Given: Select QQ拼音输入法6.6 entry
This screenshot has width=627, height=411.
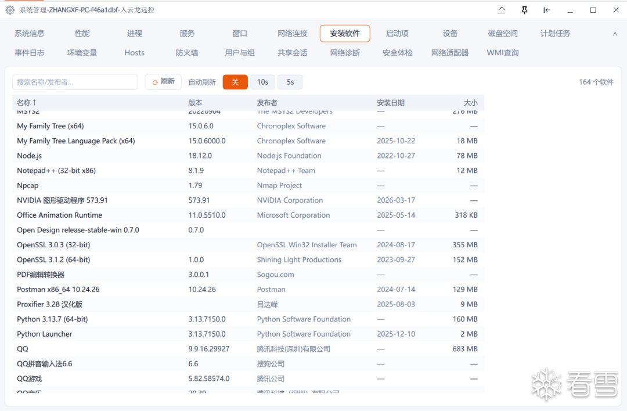Looking at the screenshot, I should pos(248,363).
